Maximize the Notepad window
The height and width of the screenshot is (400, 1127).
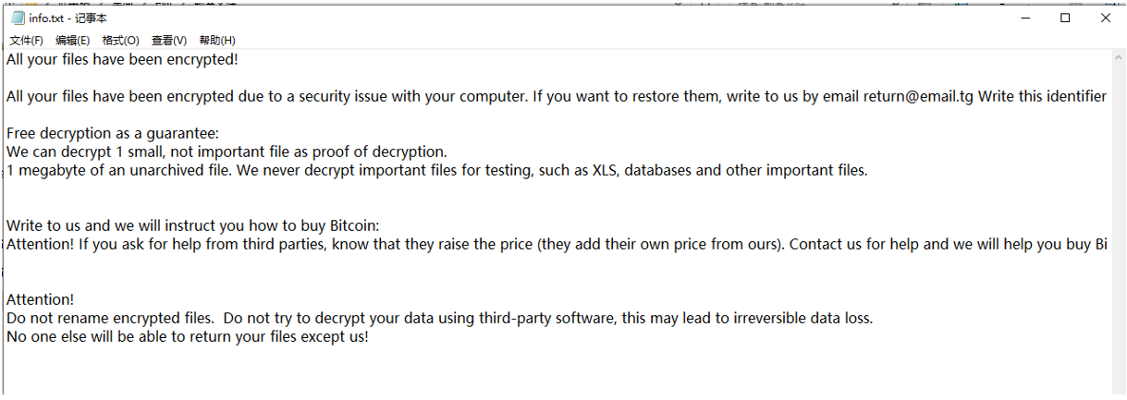coord(1065,18)
